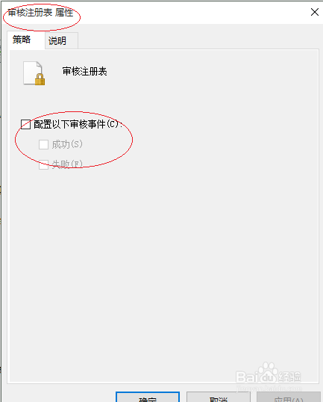
Task: Click the Bai du 经验 watermark text
Action: [269, 377]
